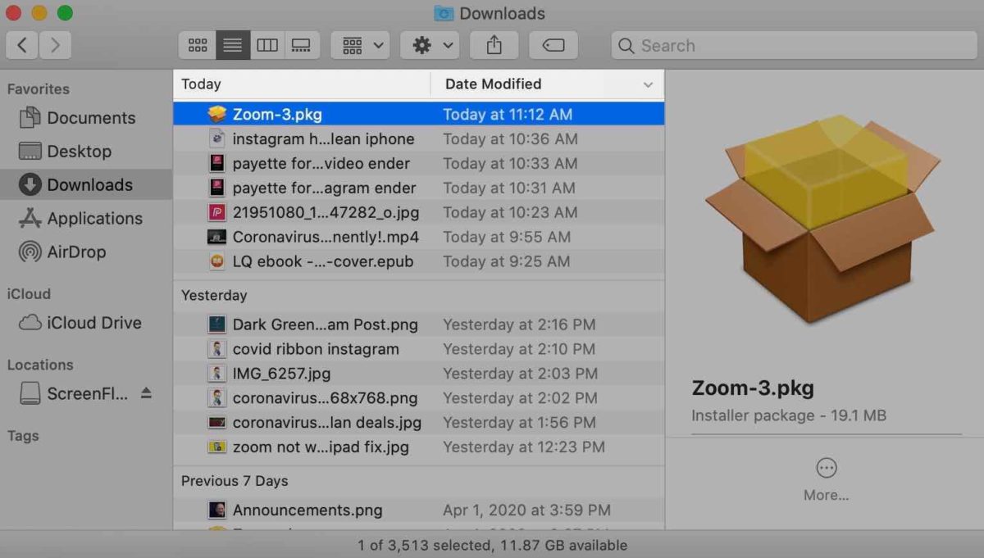Open Applications in the sidebar
Viewport: 984px width, 558px height.
coord(86,219)
